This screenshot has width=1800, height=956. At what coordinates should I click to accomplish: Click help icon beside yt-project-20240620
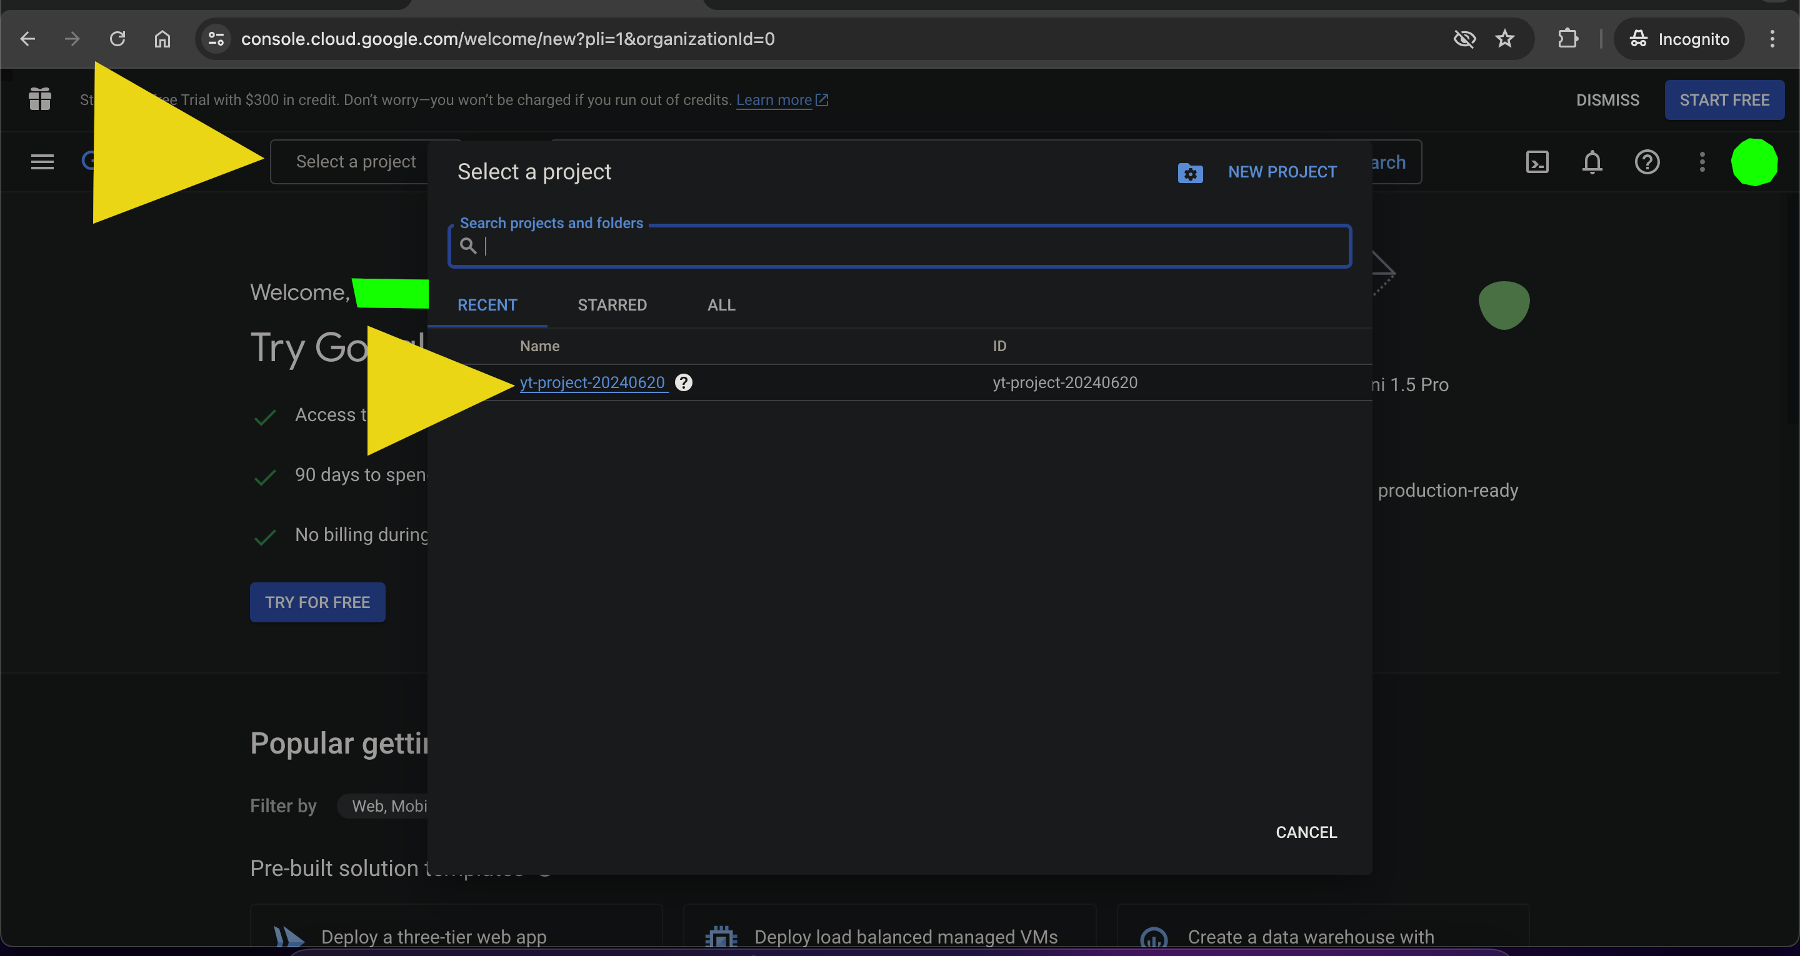tap(683, 383)
